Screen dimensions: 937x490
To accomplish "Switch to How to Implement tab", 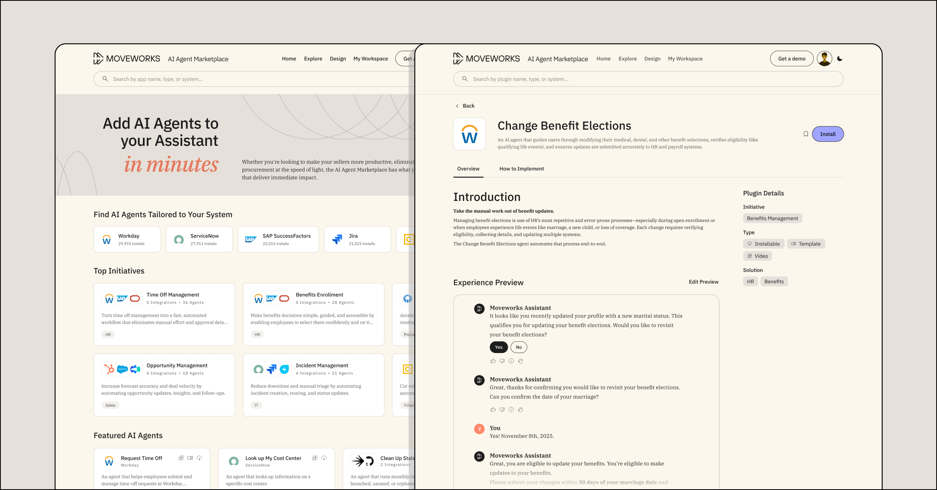I will pyautogui.click(x=521, y=169).
